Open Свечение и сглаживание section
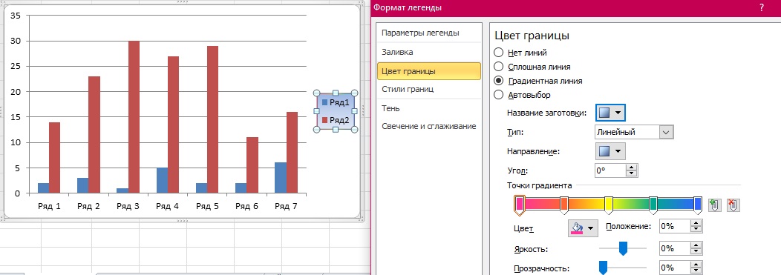 pos(429,126)
